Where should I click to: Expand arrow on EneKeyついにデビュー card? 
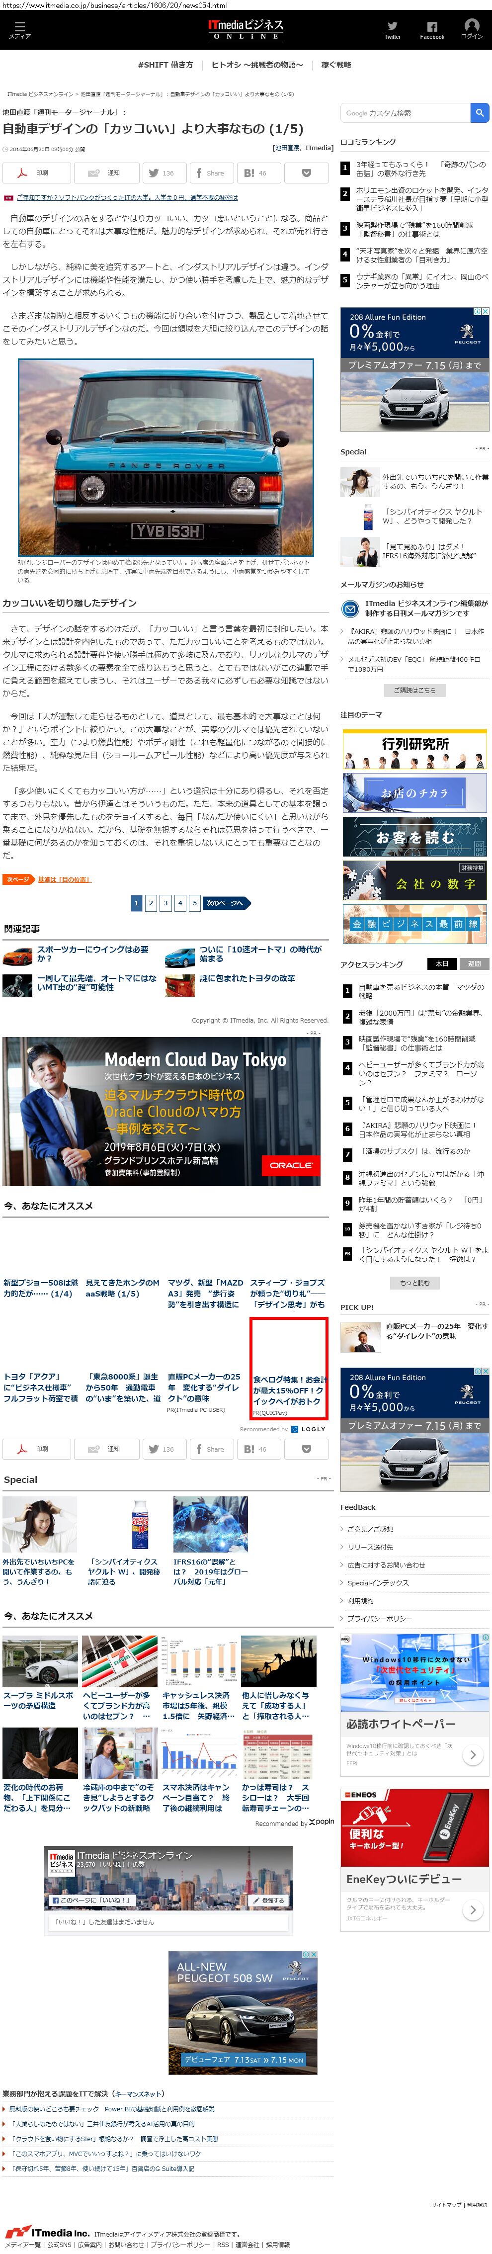tap(472, 1909)
